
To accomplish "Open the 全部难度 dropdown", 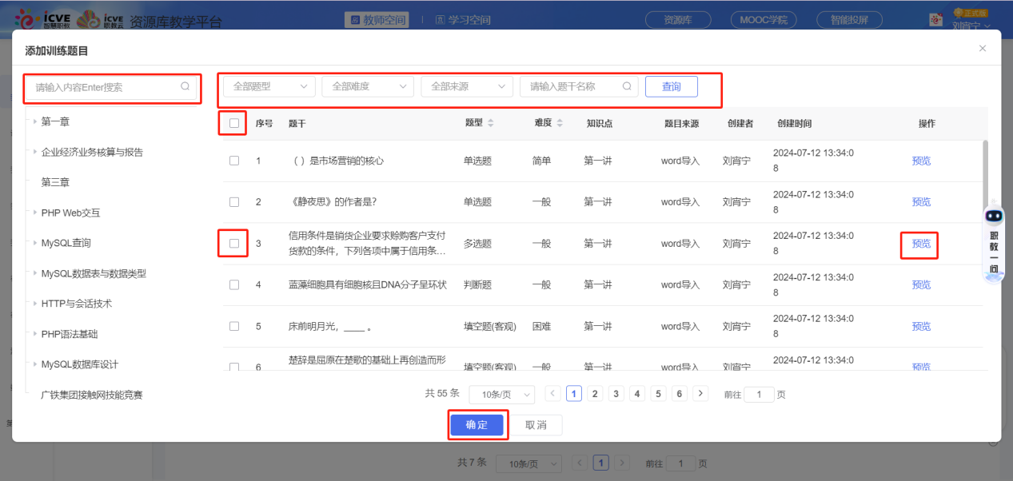I will click(368, 86).
